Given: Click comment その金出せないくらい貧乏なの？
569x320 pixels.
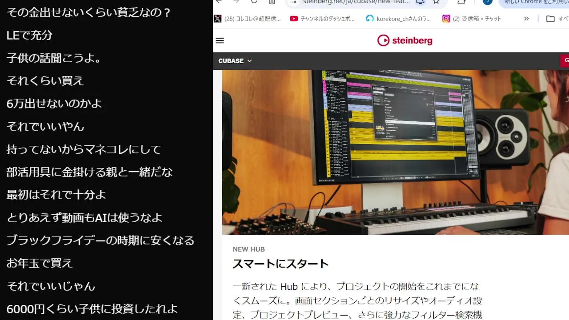Looking at the screenshot, I should coord(89,12).
